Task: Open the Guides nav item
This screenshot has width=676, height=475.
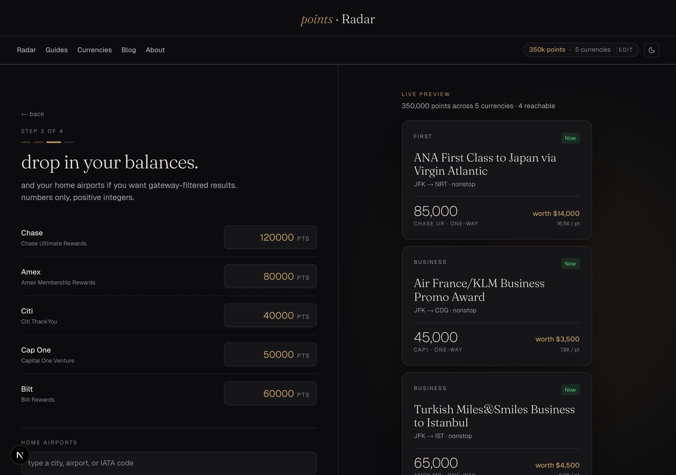Action: click(57, 50)
